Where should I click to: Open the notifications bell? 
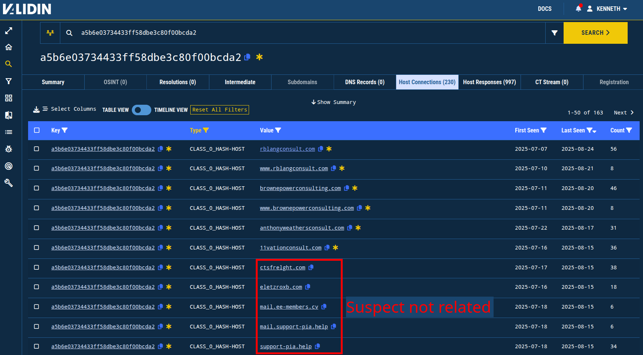578,9
